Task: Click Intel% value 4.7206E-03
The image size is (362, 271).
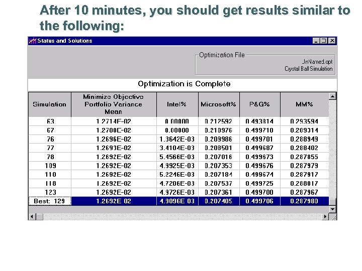Action: click(177, 184)
